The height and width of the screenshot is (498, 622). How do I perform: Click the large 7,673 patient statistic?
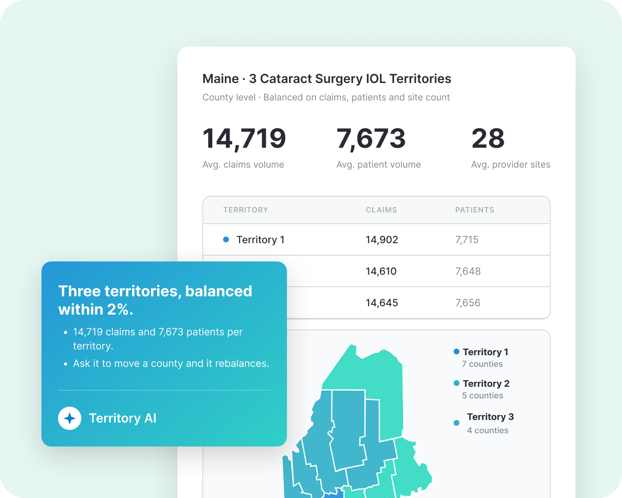[x=371, y=139]
